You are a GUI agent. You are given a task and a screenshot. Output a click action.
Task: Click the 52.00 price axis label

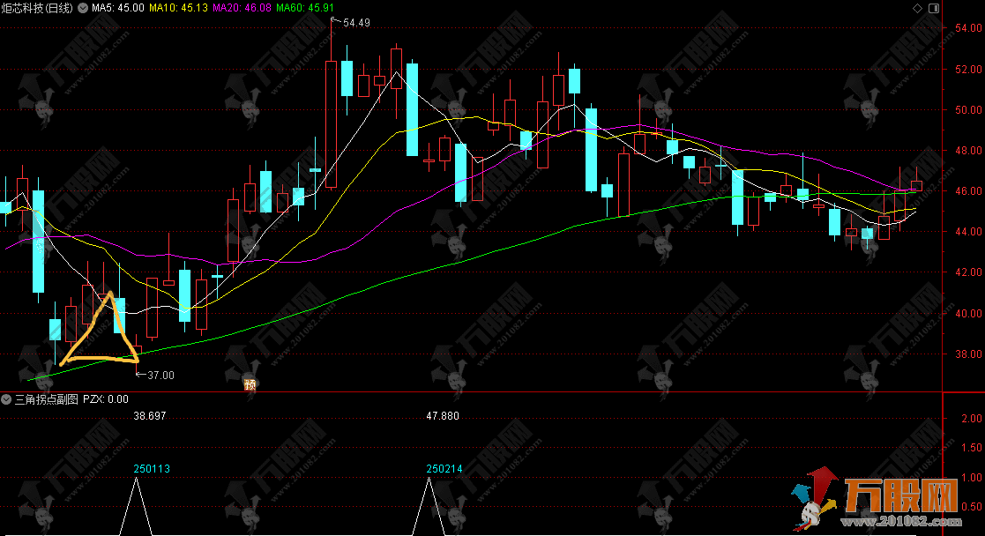point(968,69)
